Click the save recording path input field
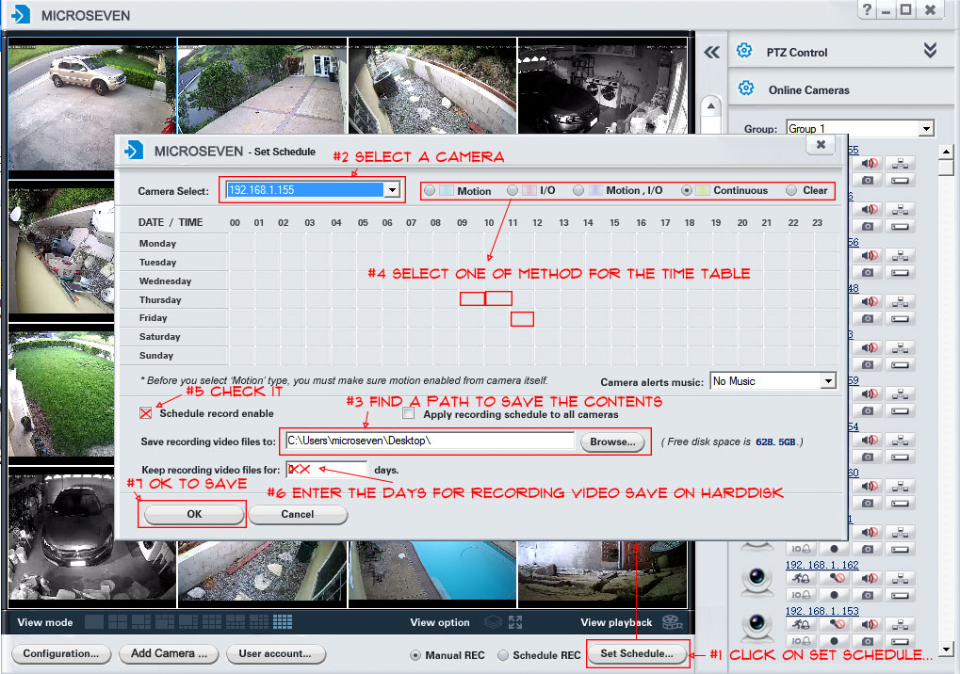Screen dimensions: 960x674 point(430,441)
